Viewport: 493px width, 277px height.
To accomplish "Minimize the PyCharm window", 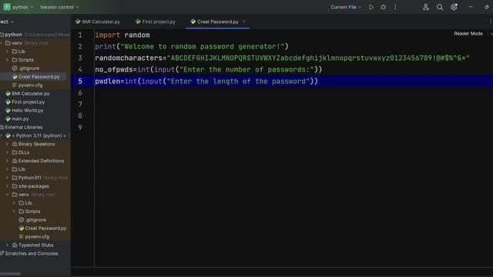I will 471,7.
